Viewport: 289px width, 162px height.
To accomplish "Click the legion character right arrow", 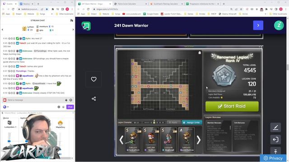I will coord(199,140).
